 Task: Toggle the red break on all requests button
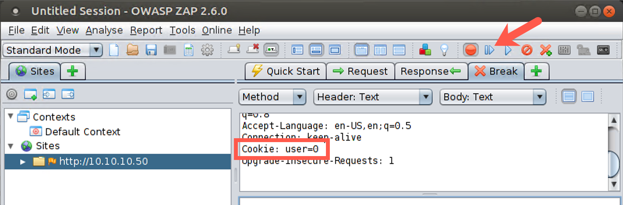click(x=471, y=50)
